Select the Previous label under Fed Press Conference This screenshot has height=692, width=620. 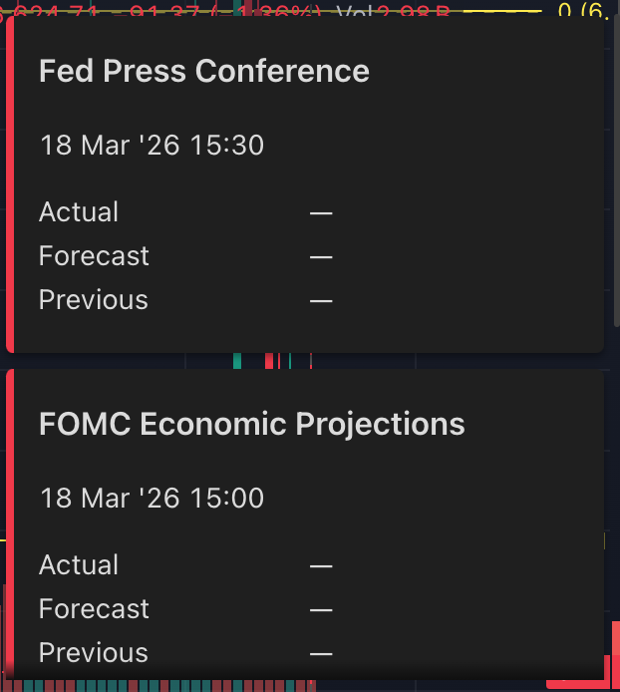pos(93,300)
